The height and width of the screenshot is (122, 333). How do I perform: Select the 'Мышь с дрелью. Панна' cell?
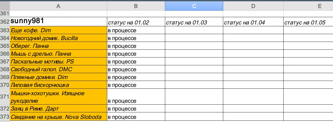58,54
